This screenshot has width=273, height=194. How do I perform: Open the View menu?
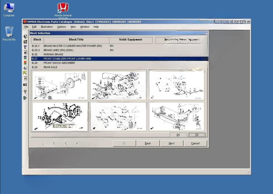73,27
